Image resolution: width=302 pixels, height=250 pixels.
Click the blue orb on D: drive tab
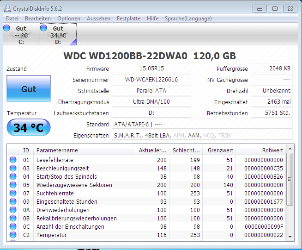[43, 28]
